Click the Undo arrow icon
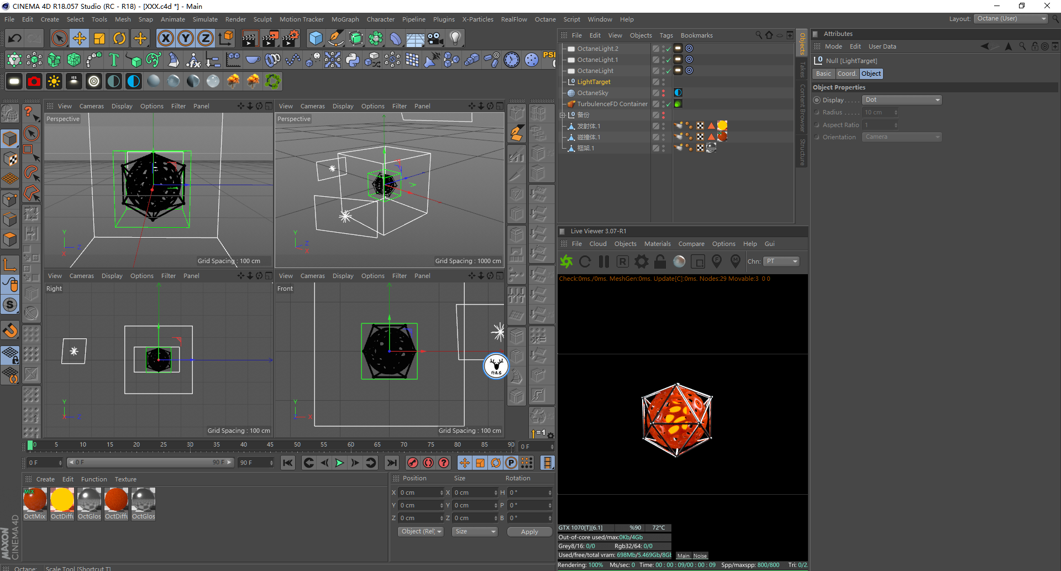1061x571 pixels. (x=15, y=38)
